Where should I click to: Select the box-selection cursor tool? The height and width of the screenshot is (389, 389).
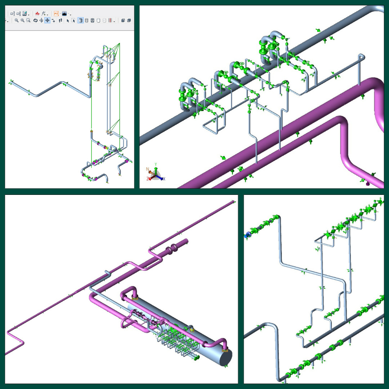click(x=73, y=21)
